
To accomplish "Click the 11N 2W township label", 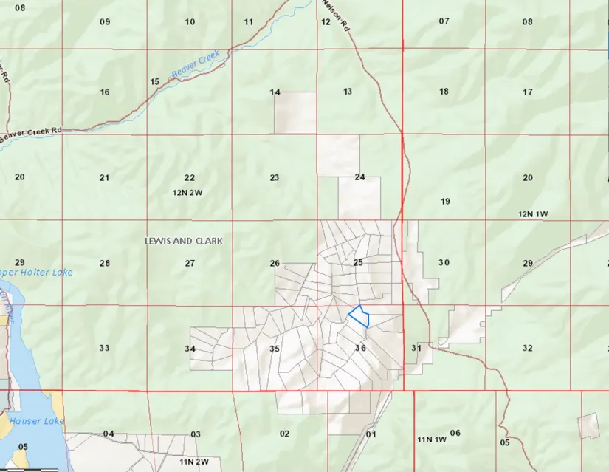I will 194,462.
